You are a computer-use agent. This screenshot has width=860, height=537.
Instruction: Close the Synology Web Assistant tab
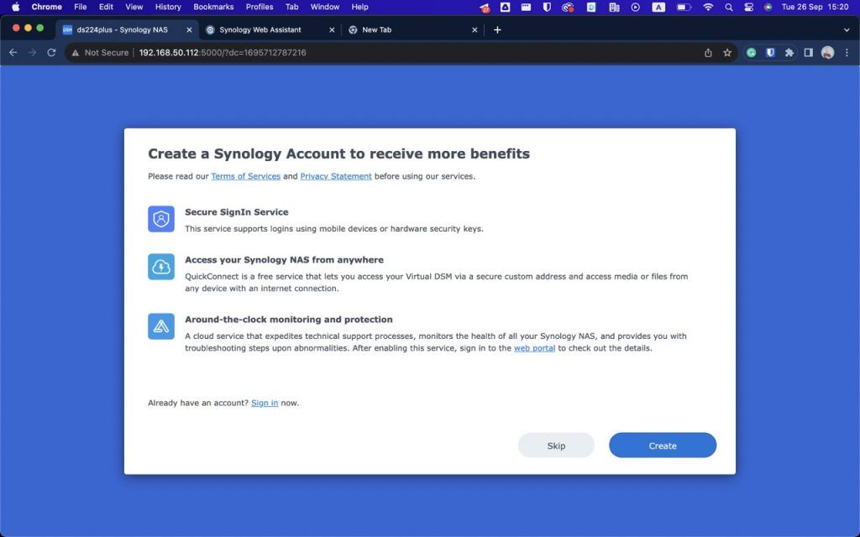tap(332, 30)
